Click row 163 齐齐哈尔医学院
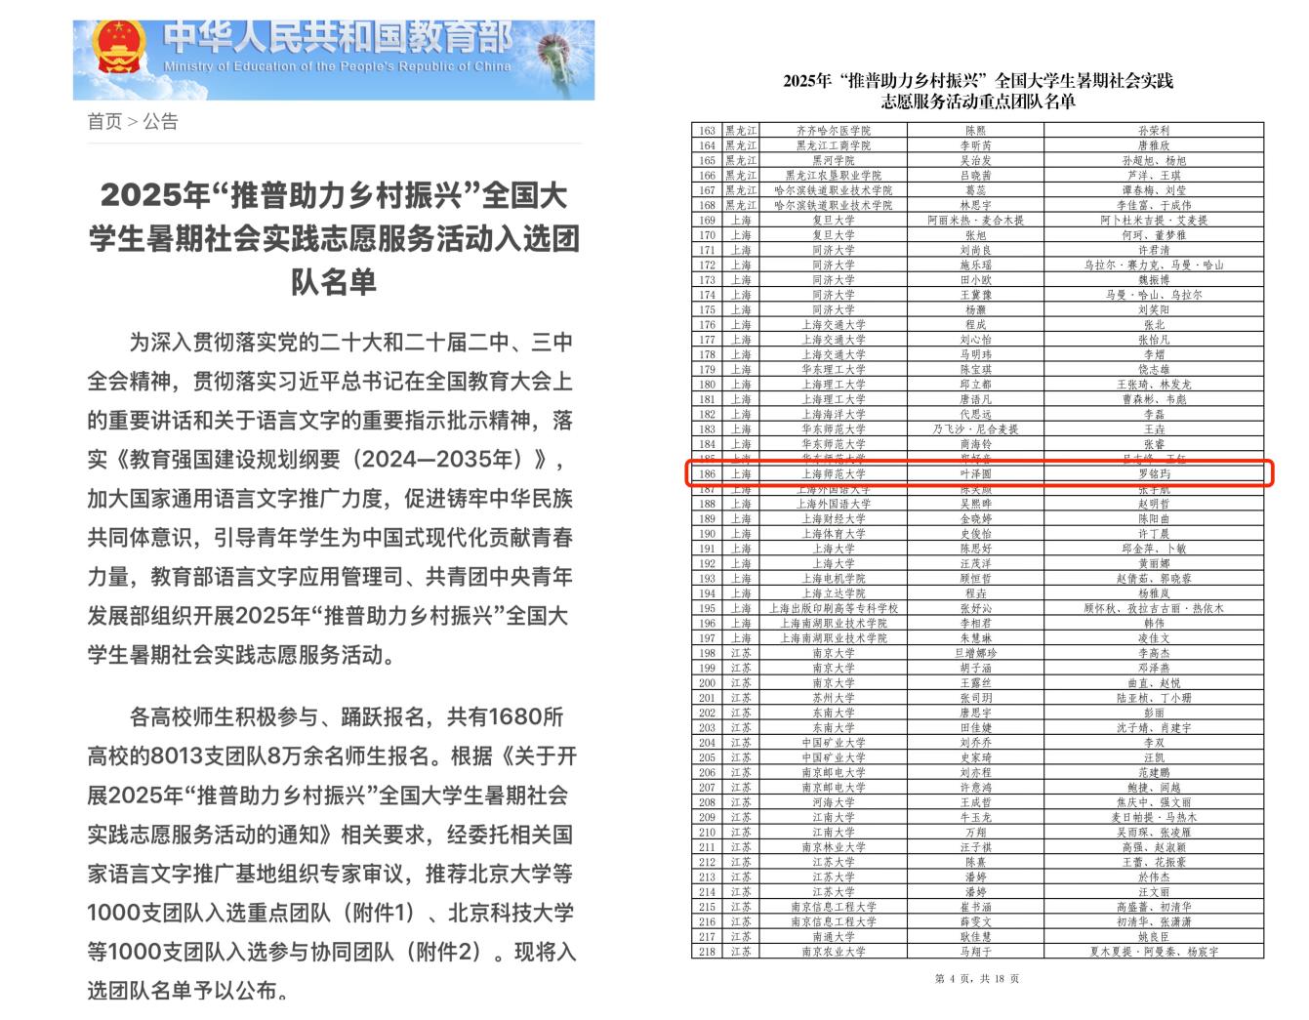This screenshot has height=1020, width=1309. pos(833,130)
